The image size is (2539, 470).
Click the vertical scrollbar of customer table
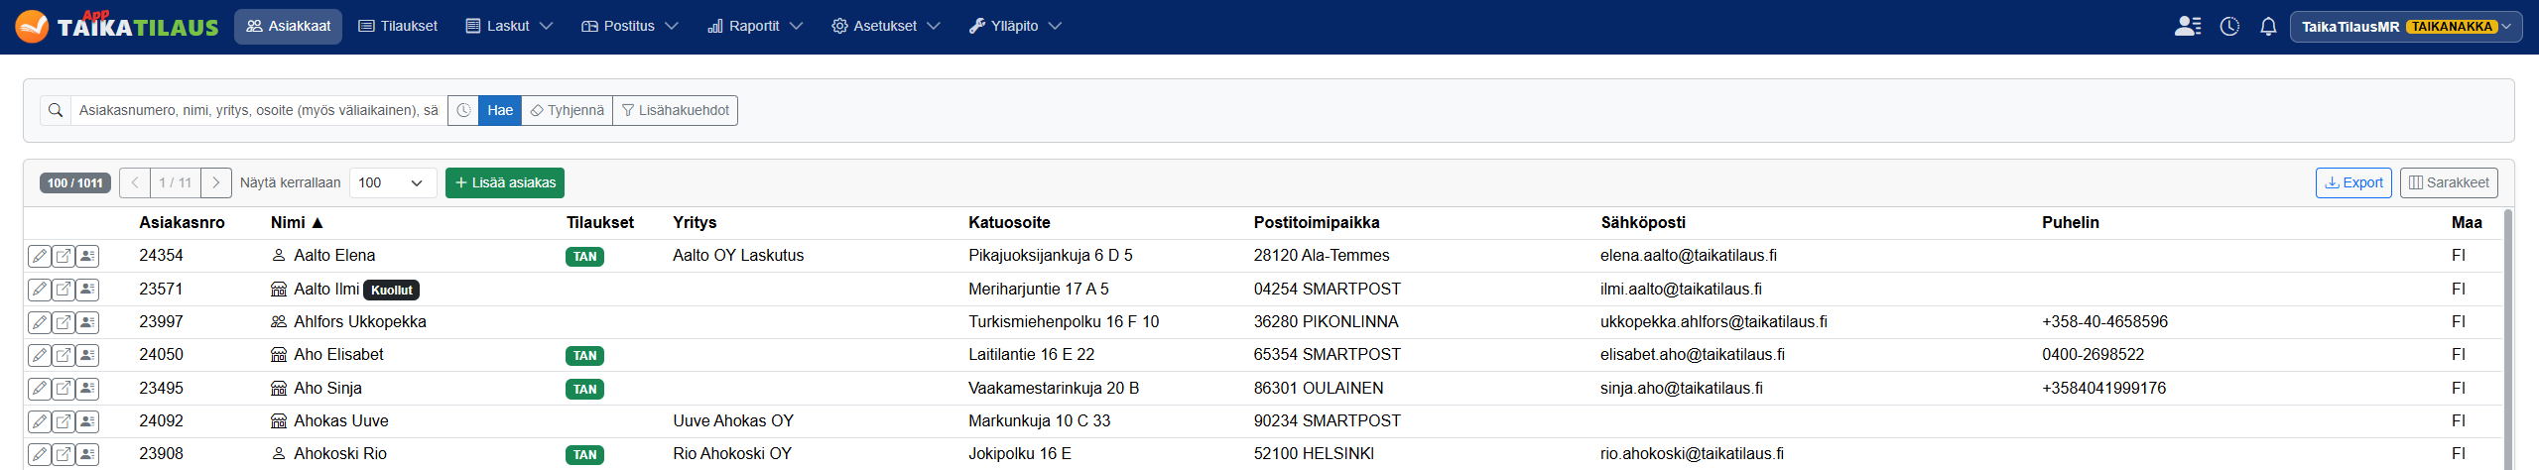2508,338
